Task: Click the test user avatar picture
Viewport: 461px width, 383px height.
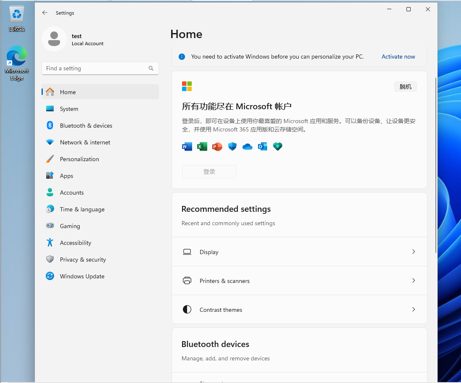Action: [x=54, y=39]
